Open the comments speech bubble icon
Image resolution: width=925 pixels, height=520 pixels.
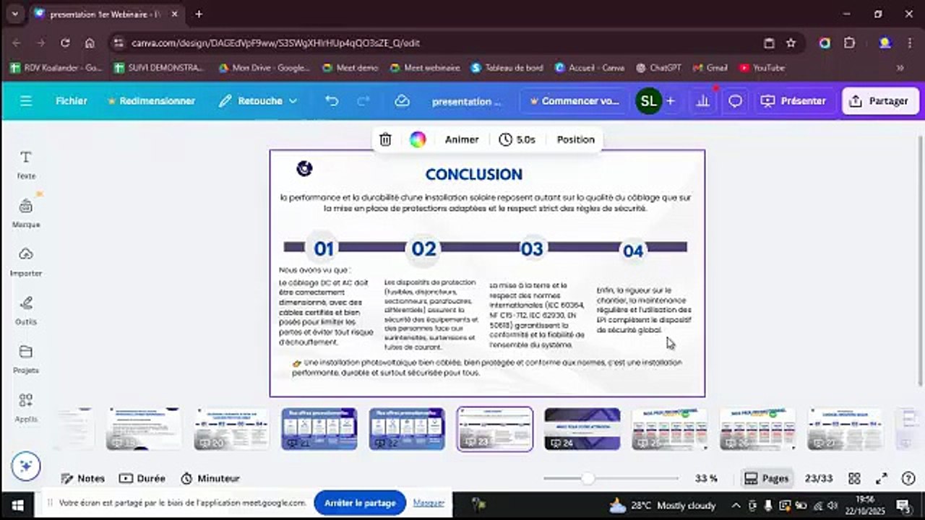pyautogui.click(x=735, y=101)
